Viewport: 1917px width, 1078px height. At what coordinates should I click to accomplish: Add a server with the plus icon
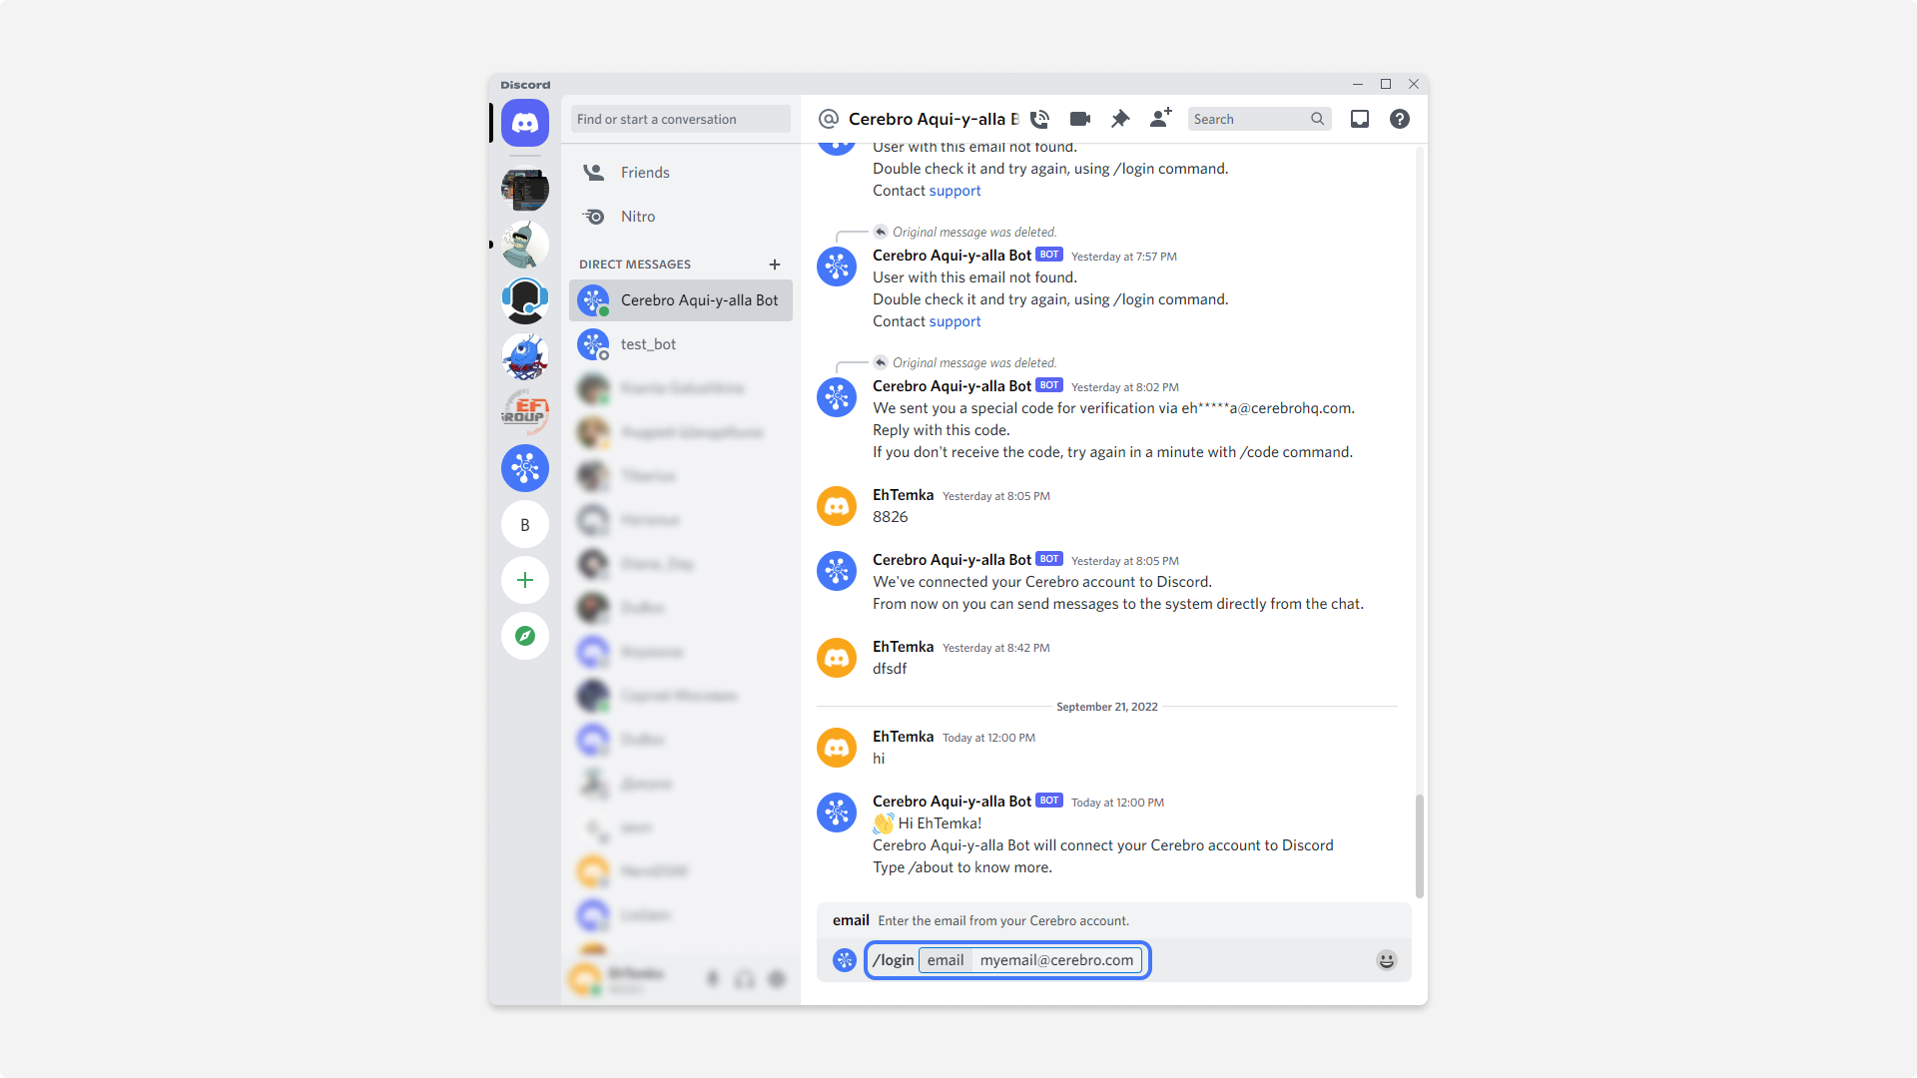coord(524,580)
